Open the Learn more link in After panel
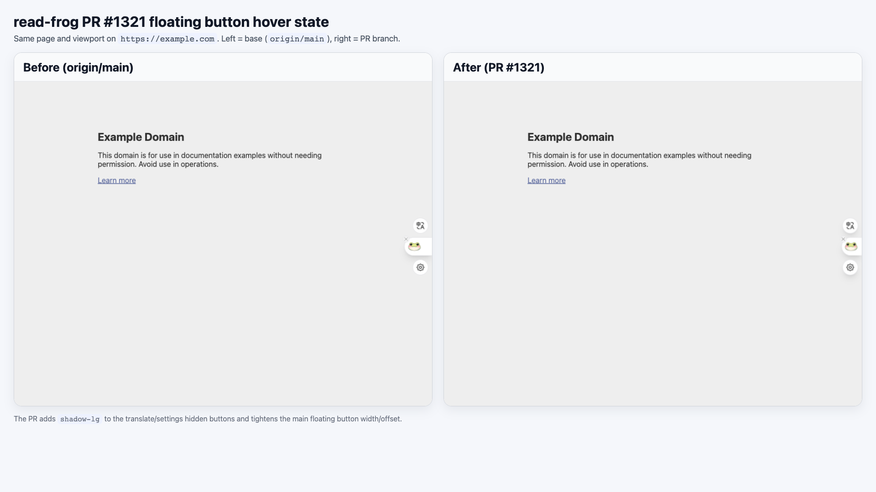 (x=546, y=180)
